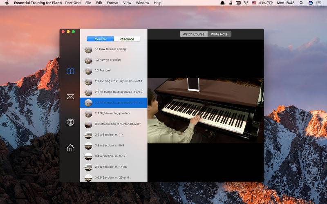The width and height of the screenshot is (327, 204).
Task: Click the US flag input source icon
Action: coord(254,3)
